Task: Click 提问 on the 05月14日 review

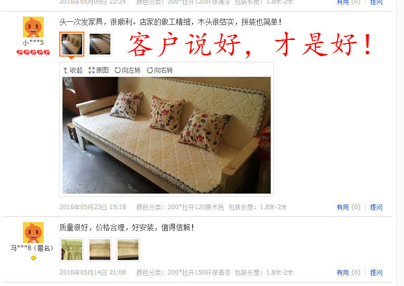Action: coord(376,273)
